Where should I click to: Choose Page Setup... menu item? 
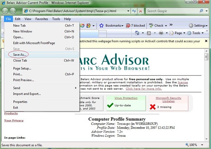click(42, 69)
